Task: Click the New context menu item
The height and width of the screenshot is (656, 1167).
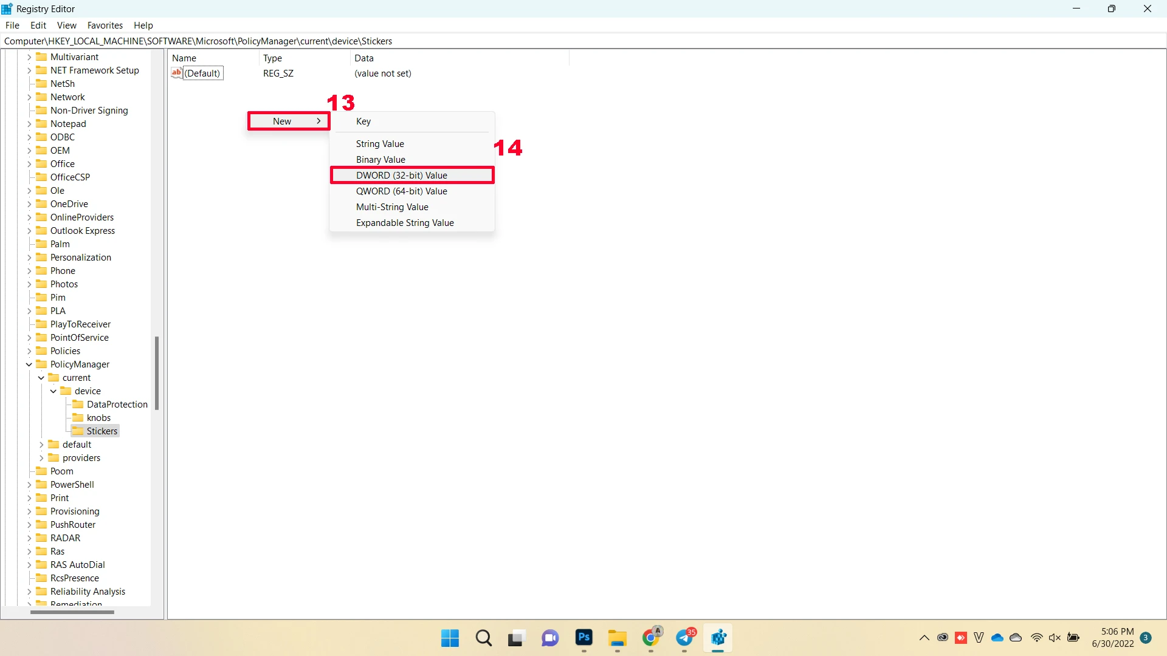Action: [x=289, y=121]
